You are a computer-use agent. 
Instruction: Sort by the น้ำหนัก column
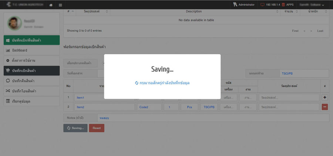click(314, 11)
